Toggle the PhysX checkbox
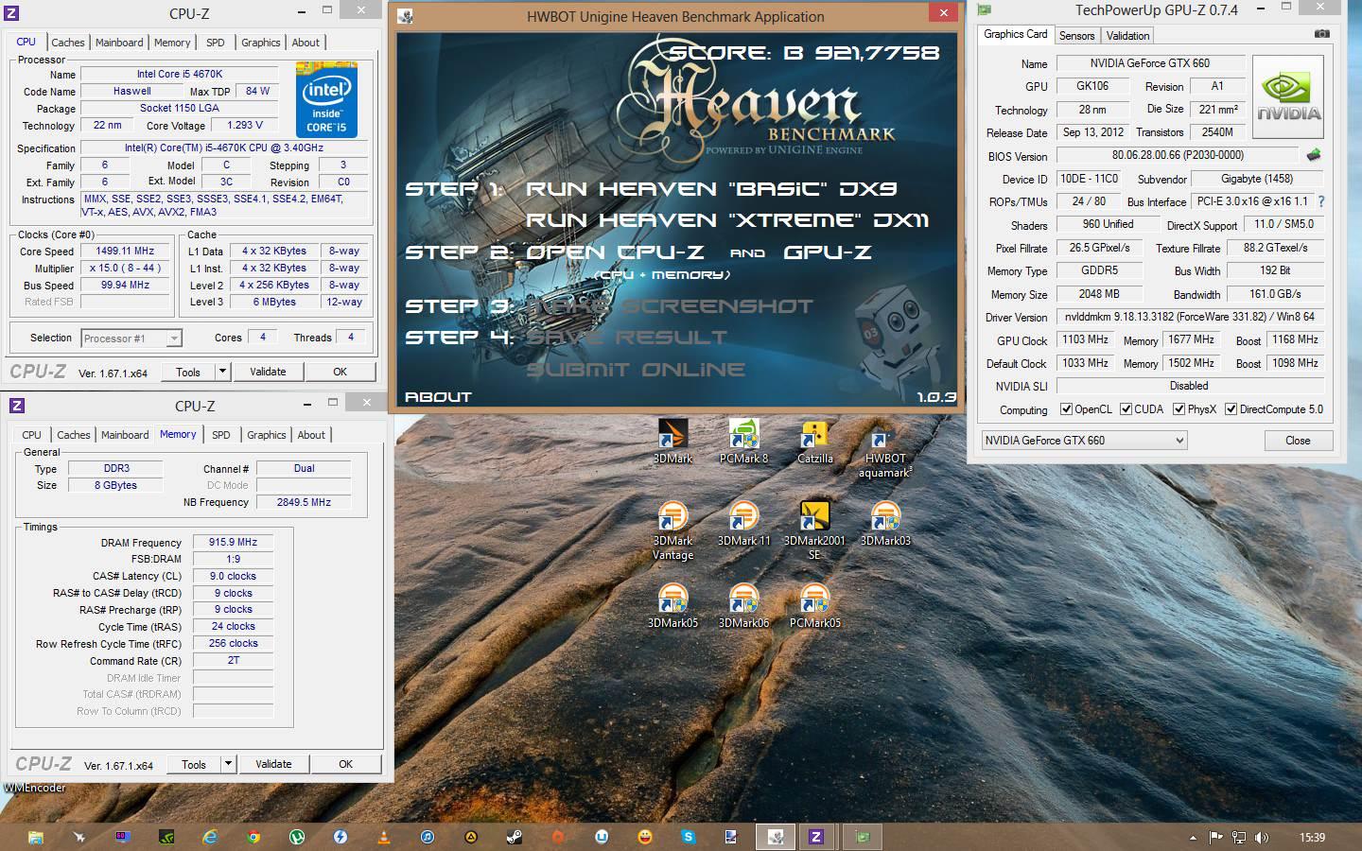Image resolution: width=1362 pixels, height=851 pixels. tap(1179, 409)
